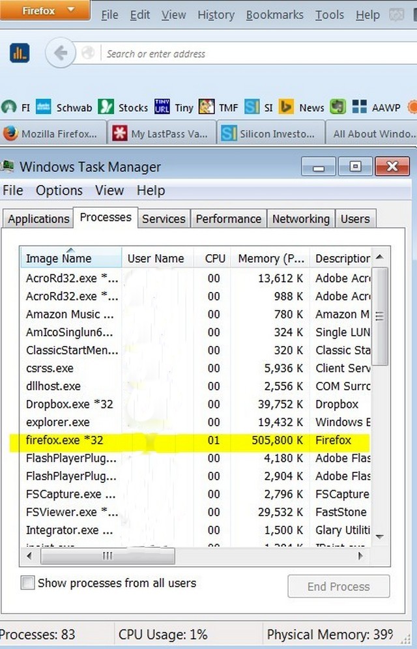Open the Schwab bookmark
The image size is (417, 649).
[64, 108]
